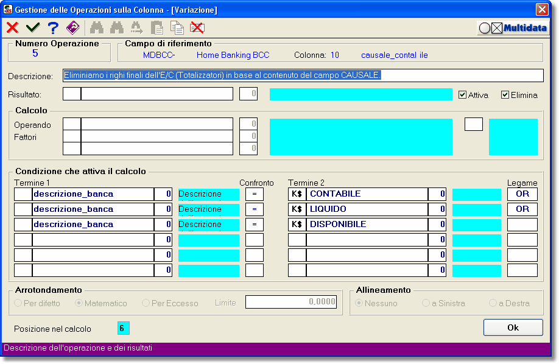Click the Colonna number 10
Screen dimensions: 559x364
pos(335,55)
